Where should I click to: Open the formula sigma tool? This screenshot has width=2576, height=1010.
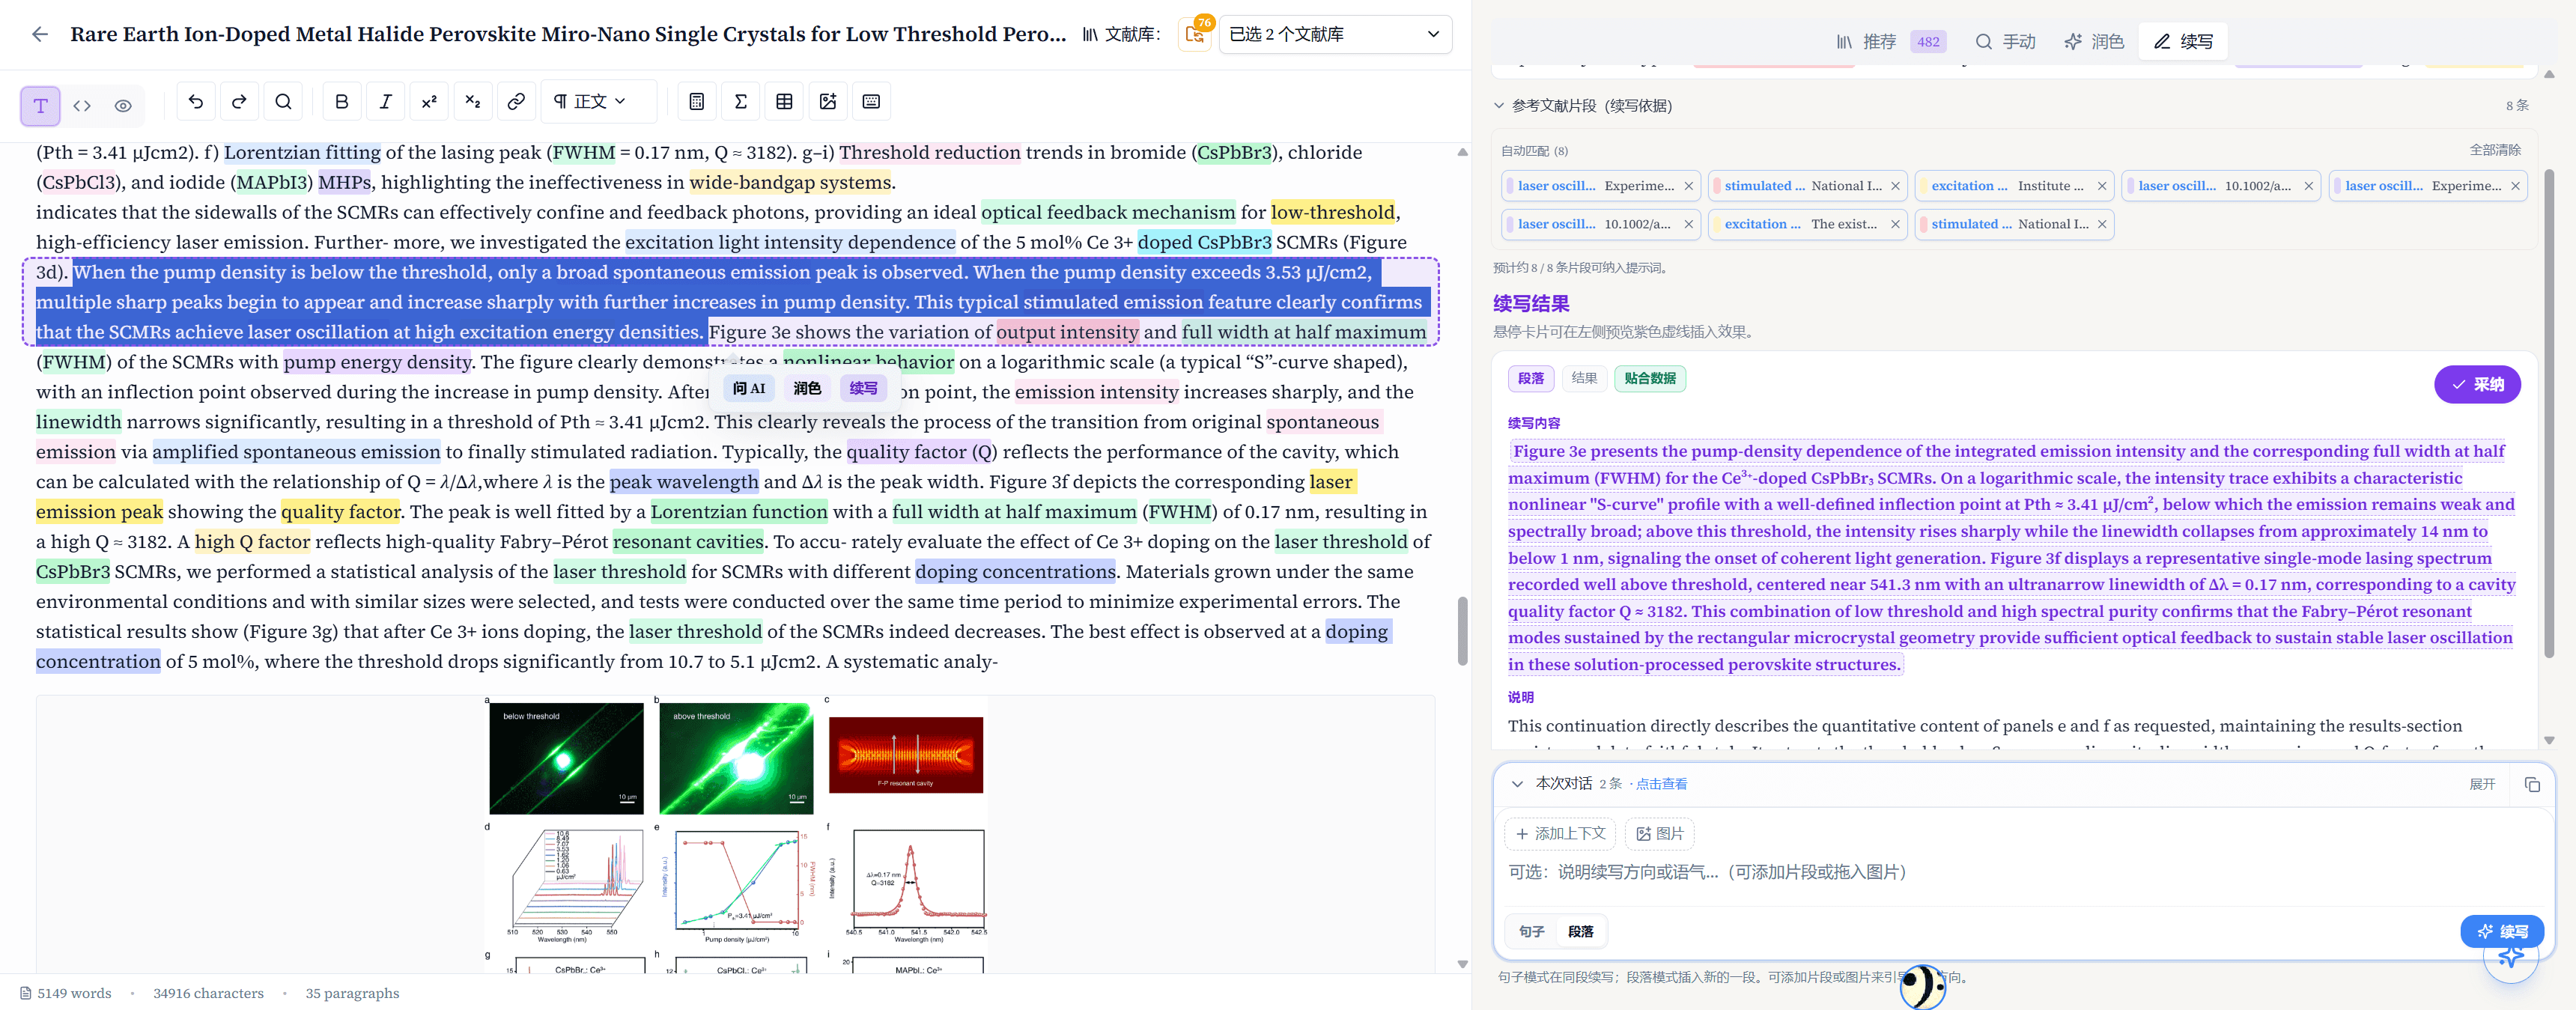click(x=741, y=102)
